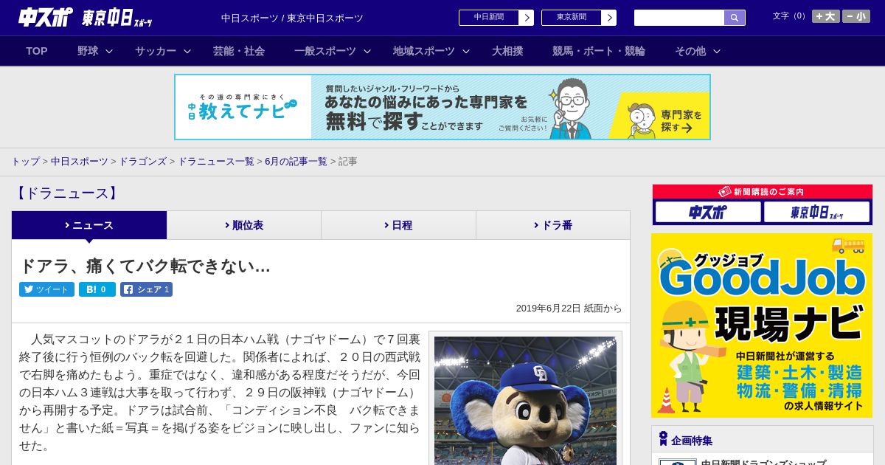Open the 野球 navigation menu
Screen dimensions: 885x465
(88, 51)
